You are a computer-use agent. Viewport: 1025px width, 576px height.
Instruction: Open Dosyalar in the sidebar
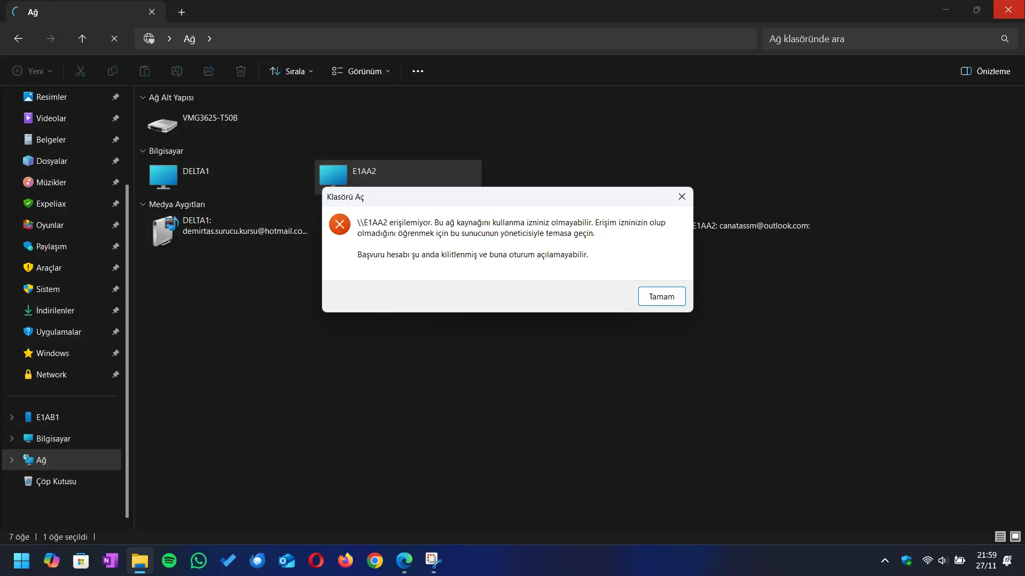pos(52,161)
